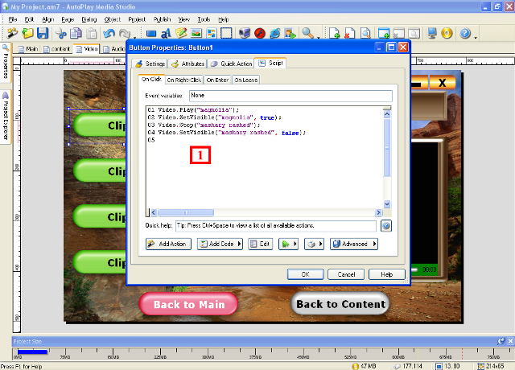Open the Publish menu
Image resolution: width=515 pixels, height=370 pixels.
161,18
